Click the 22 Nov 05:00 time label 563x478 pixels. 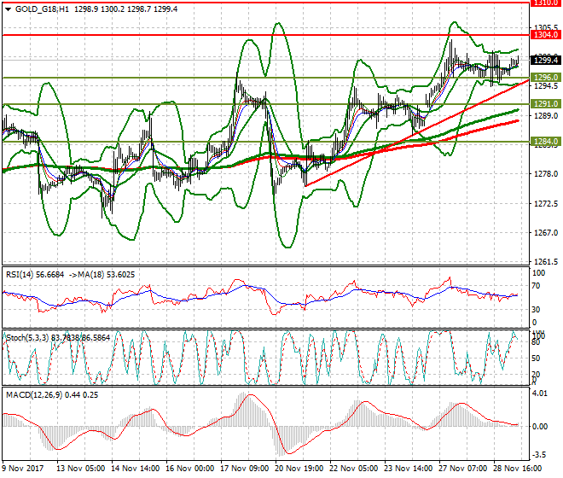(x=354, y=469)
